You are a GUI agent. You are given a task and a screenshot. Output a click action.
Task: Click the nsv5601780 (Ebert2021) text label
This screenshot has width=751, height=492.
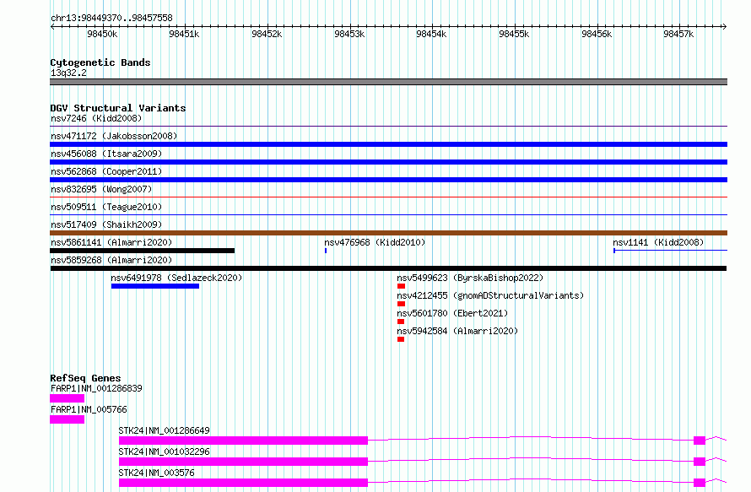[x=452, y=313]
